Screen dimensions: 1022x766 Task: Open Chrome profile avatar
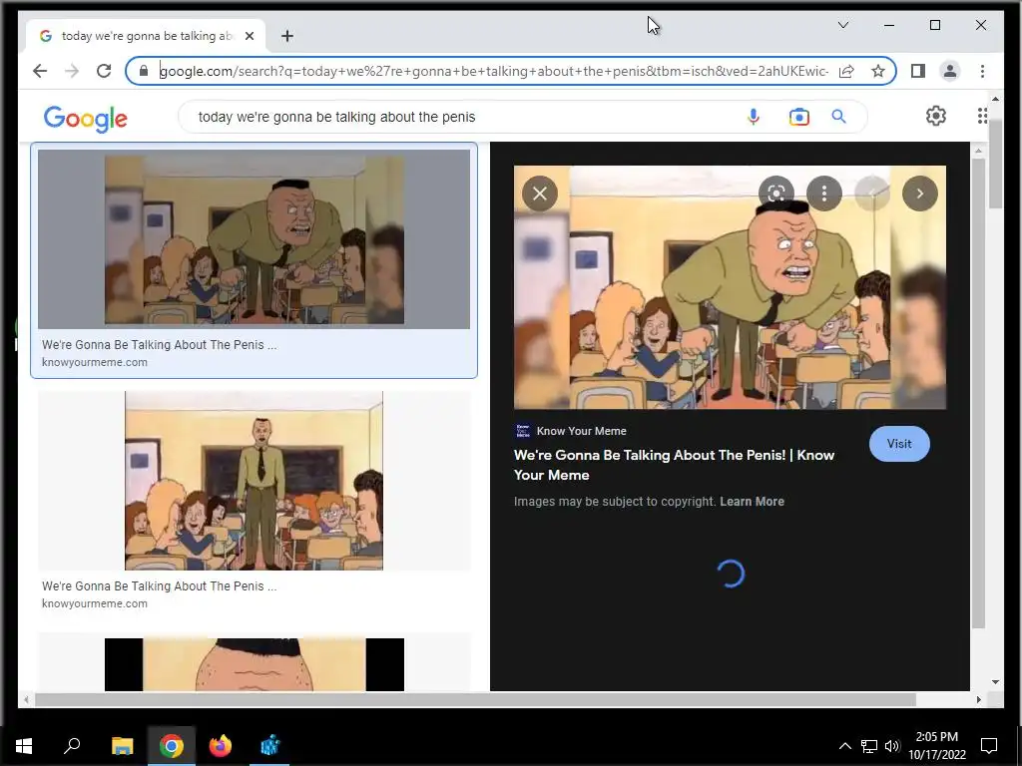(x=950, y=71)
